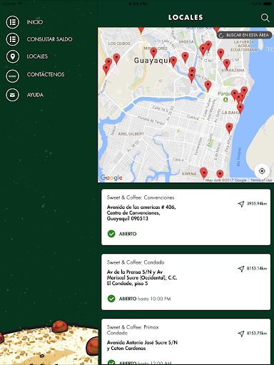Select lone map pin south of La Bahia

click(x=229, y=128)
